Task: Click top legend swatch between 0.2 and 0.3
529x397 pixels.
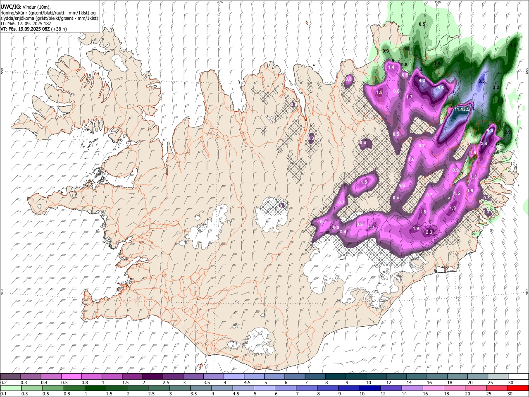Action: (10, 376)
